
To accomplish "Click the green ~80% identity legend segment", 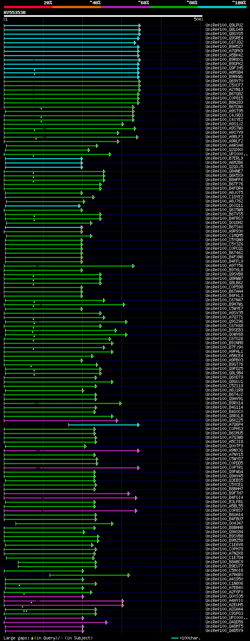I will (173, 7).
